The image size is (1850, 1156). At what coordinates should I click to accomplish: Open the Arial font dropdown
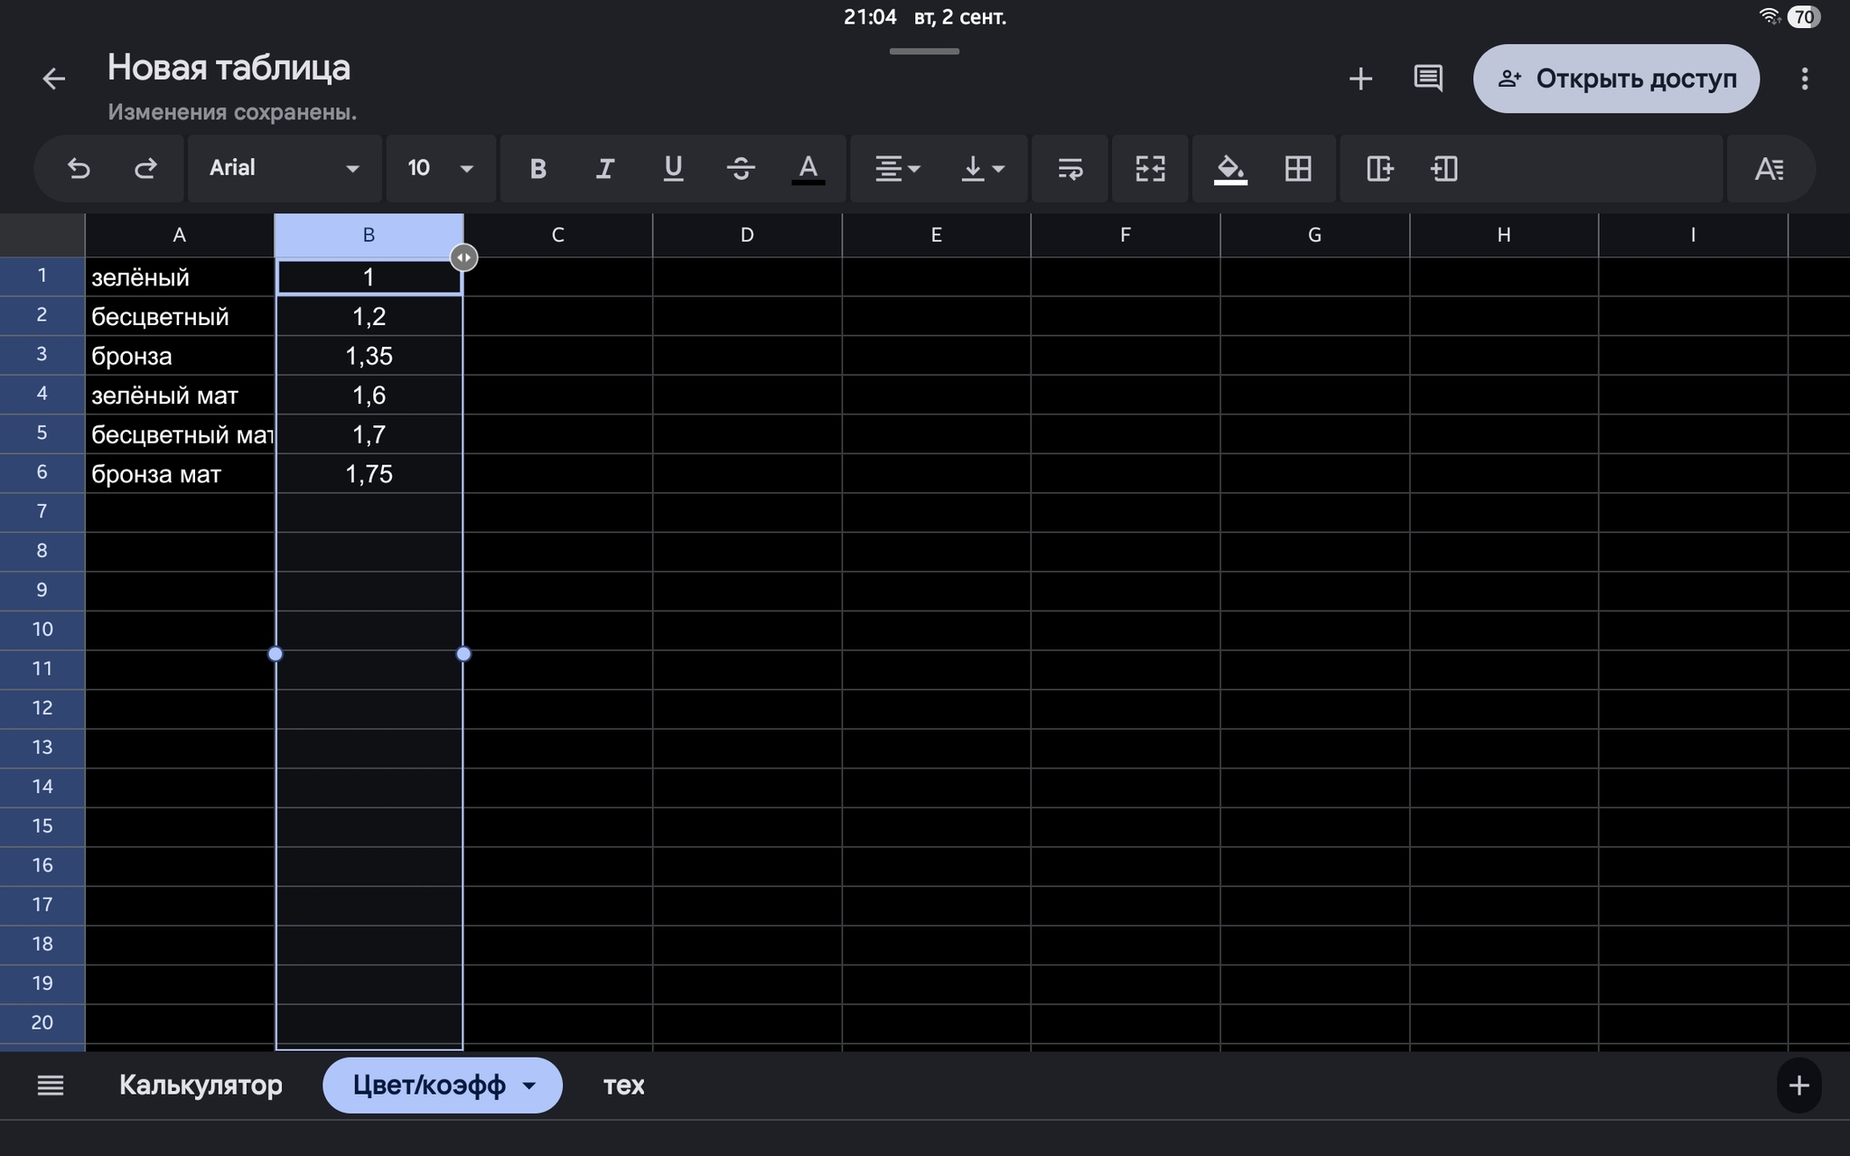point(284,169)
